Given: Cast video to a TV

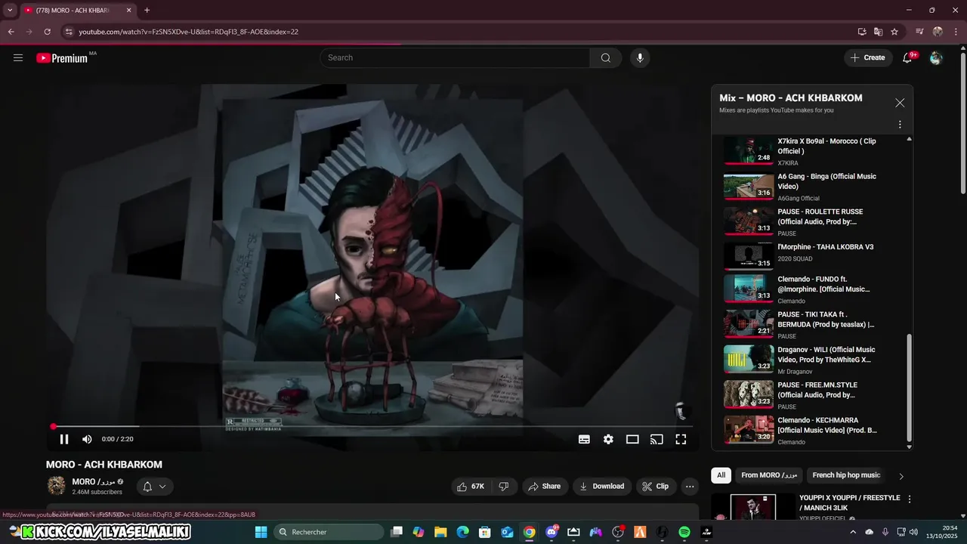Looking at the screenshot, I should click(x=657, y=439).
